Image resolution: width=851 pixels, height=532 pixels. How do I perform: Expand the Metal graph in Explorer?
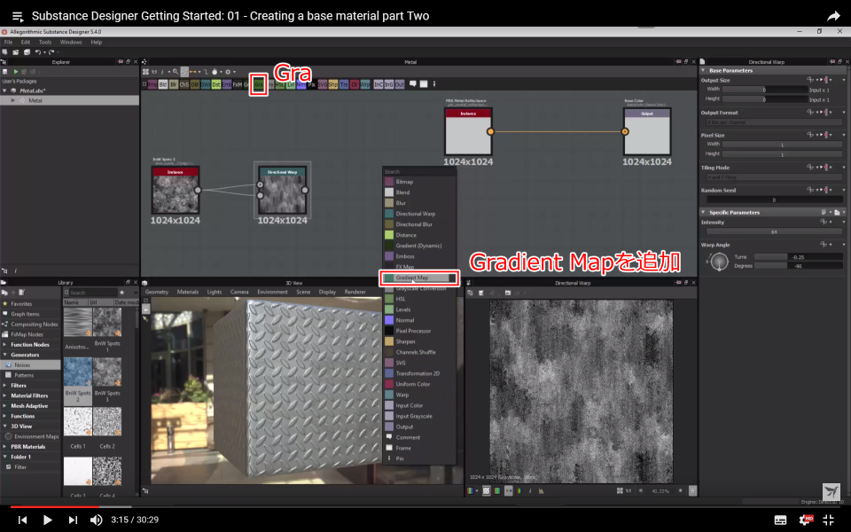coord(13,100)
